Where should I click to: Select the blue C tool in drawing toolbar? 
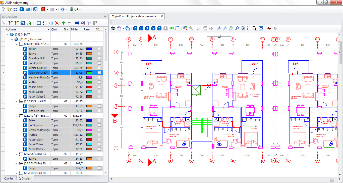click(x=135, y=28)
